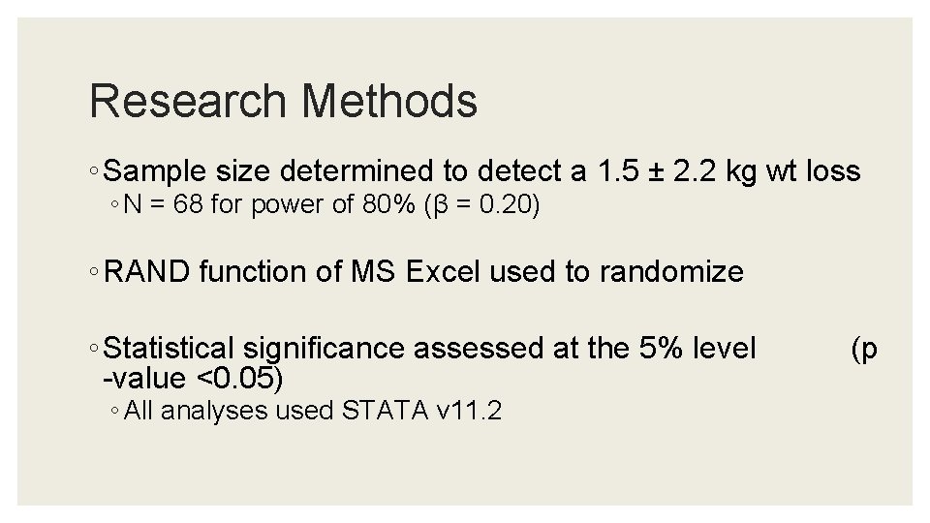Click the words wt loss
Viewport: 930px width, 523px height.
click(x=813, y=171)
